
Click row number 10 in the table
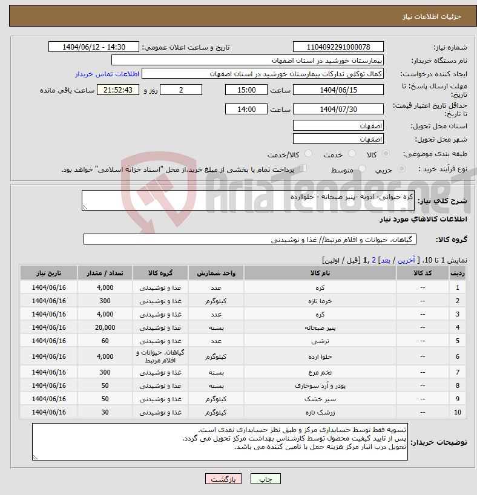click(458, 412)
